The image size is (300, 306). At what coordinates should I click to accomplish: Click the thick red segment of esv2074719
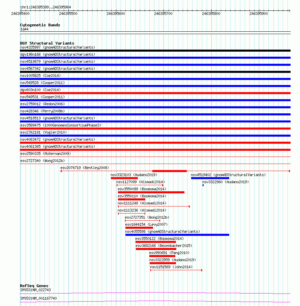(x=170, y=171)
